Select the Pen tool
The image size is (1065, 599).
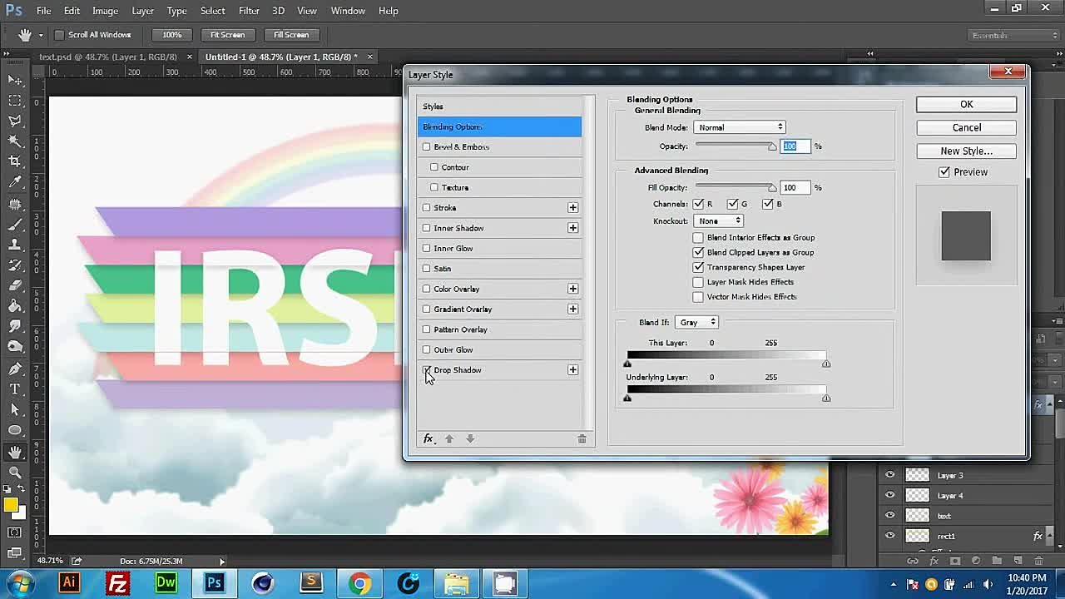[15, 369]
